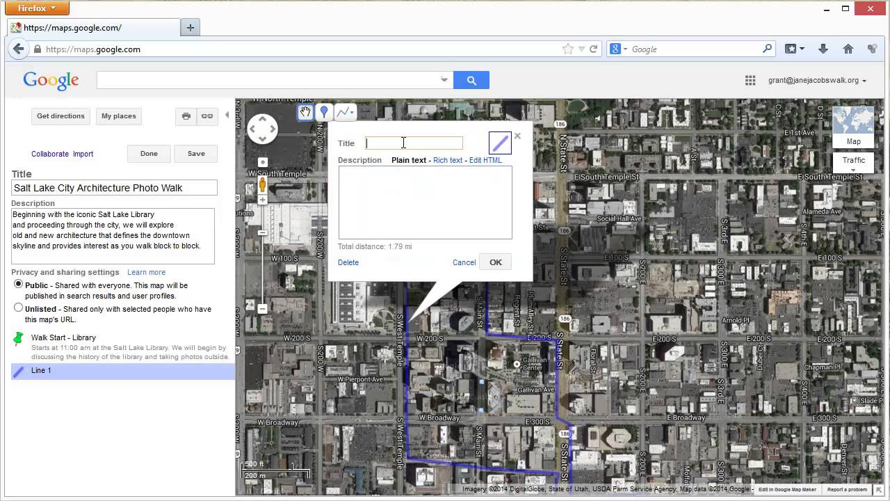Click the Import link
The image size is (890, 501).
pyautogui.click(x=83, y=154)
